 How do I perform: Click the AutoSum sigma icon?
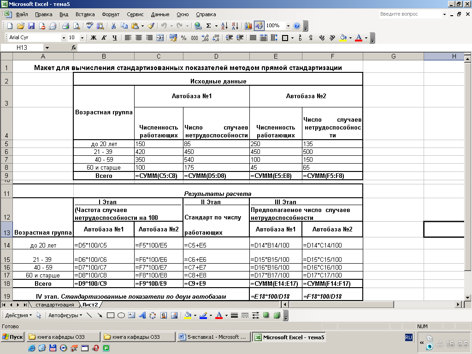[x=209, y=26]
